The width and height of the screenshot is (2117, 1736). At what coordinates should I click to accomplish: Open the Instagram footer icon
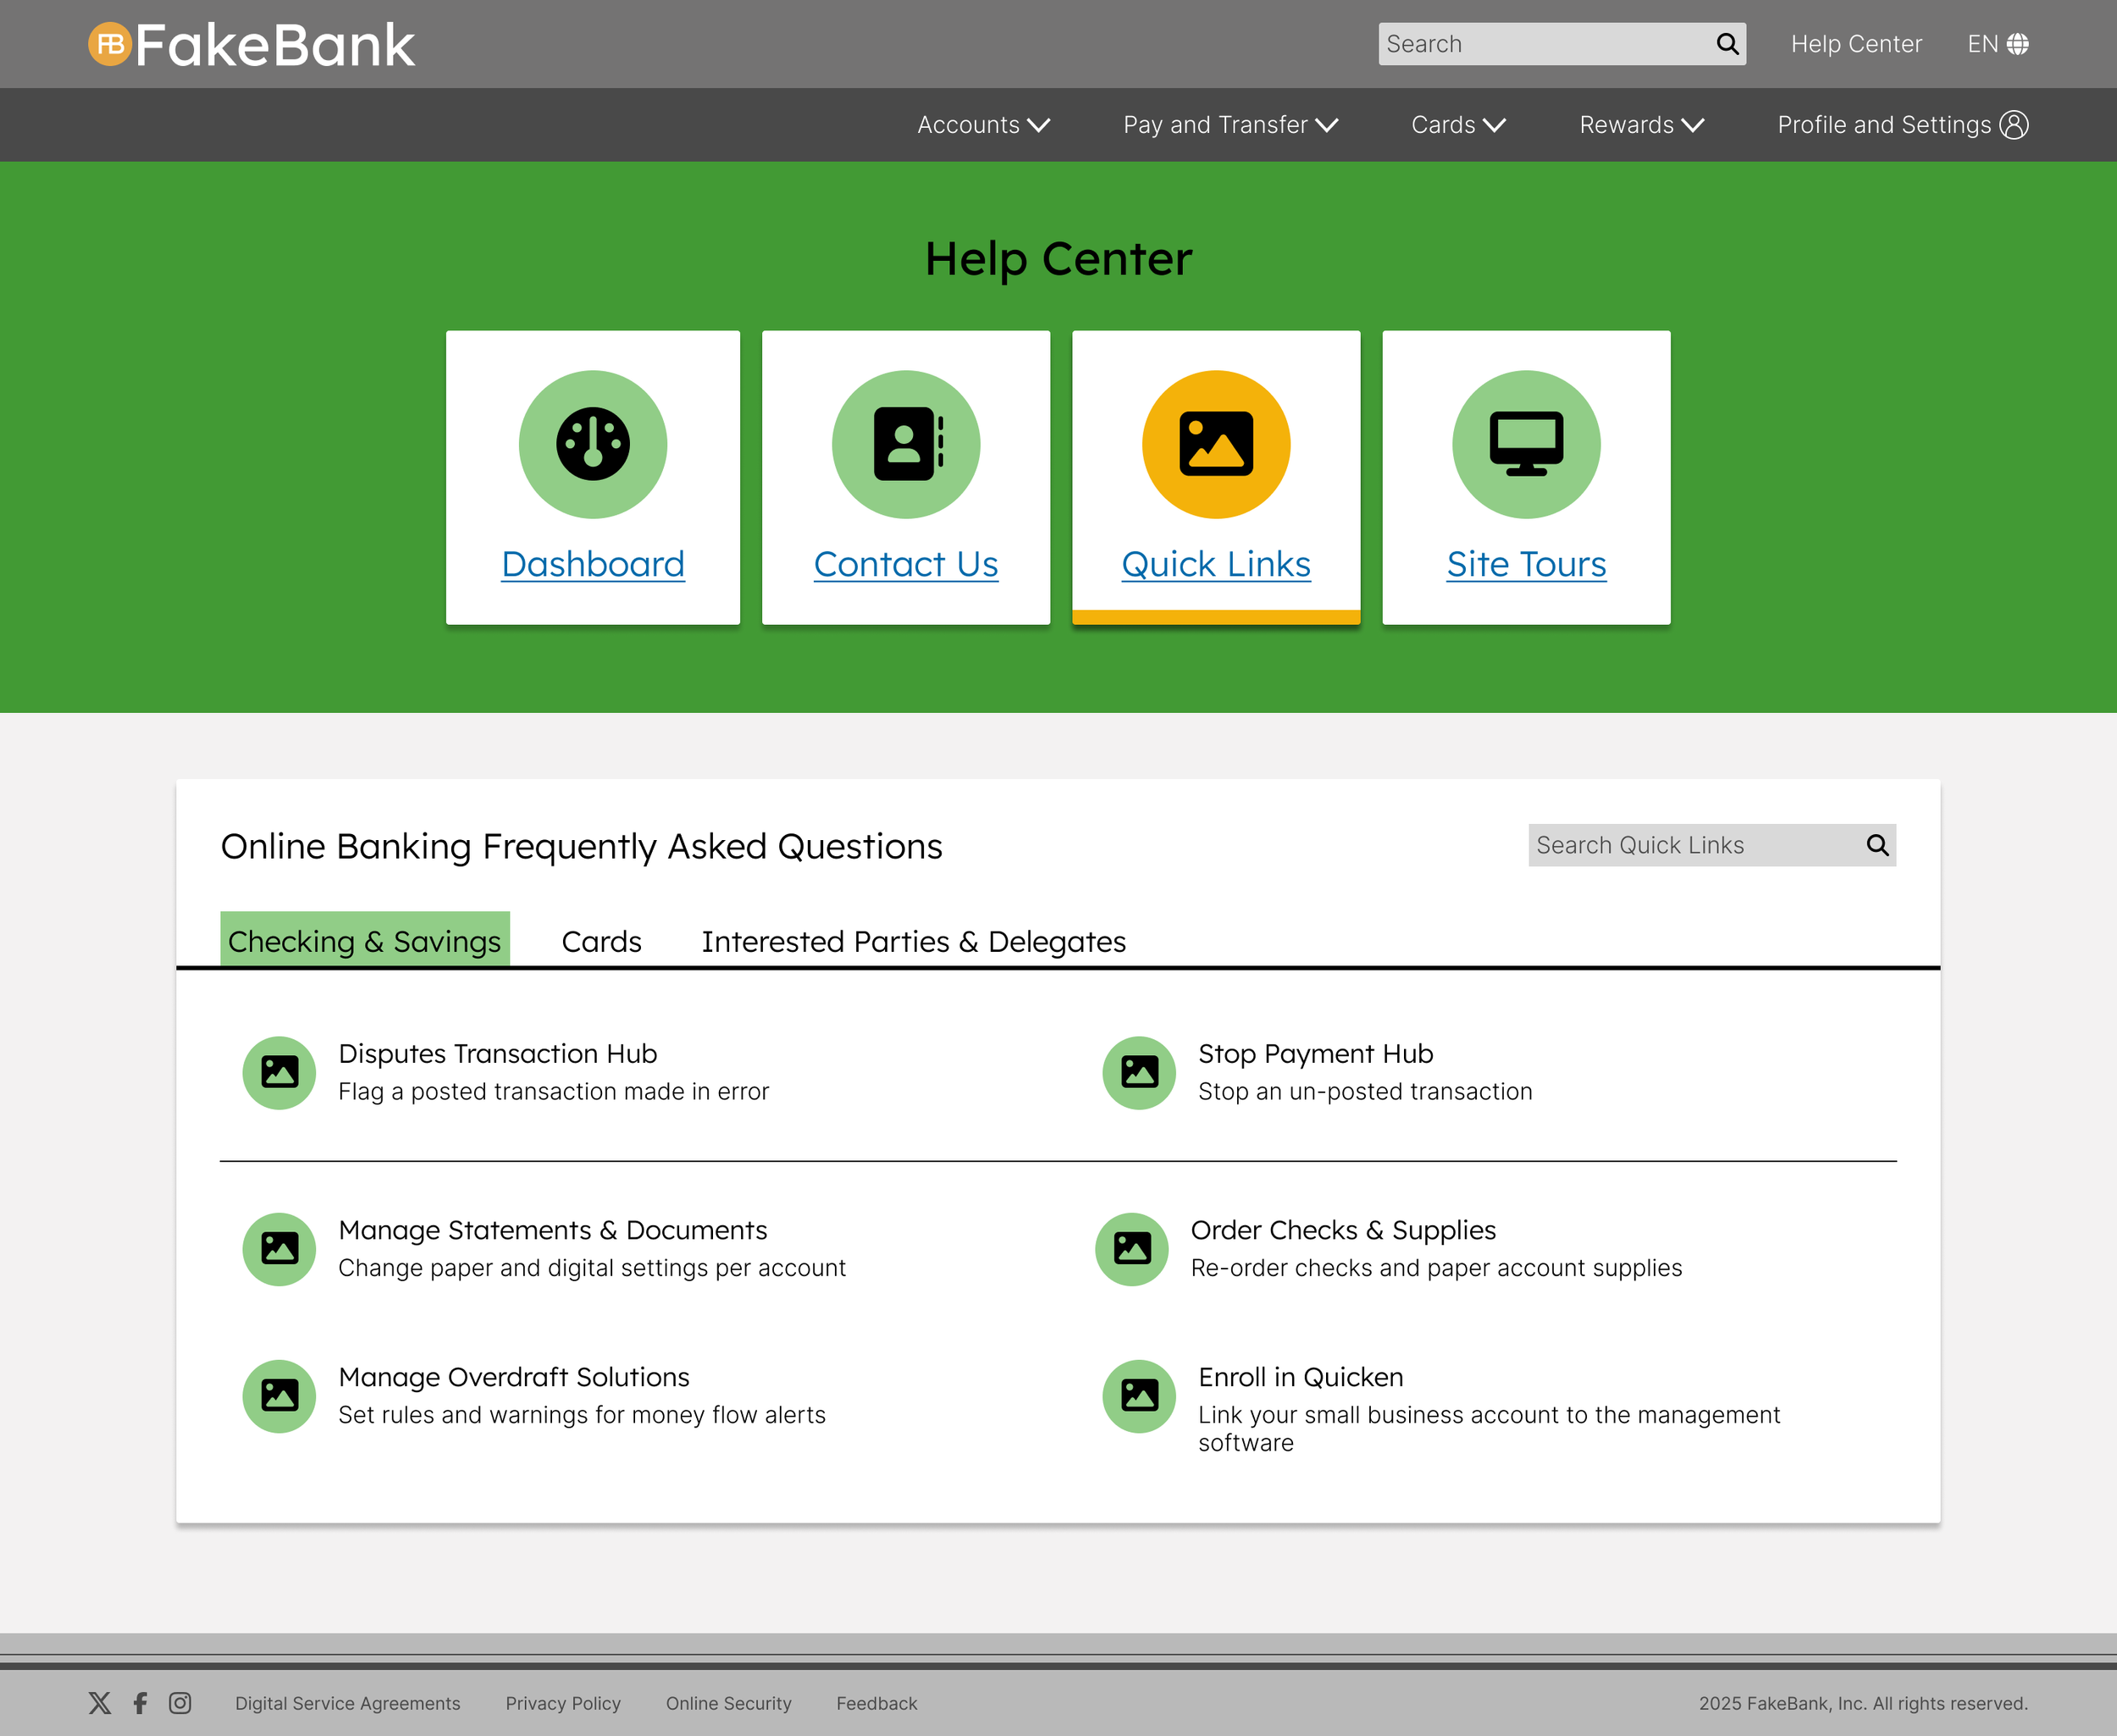tap(180, 1703)
